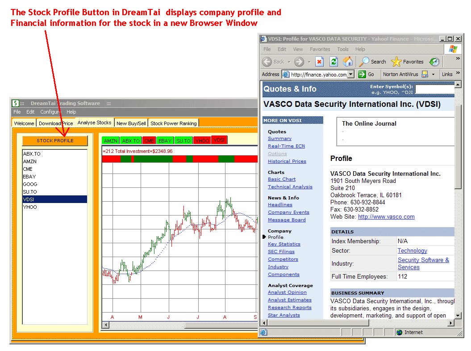Click the green Go arrow button
Image resolution: width=471 pixels, height=351 pixels.
click(362, 74)
